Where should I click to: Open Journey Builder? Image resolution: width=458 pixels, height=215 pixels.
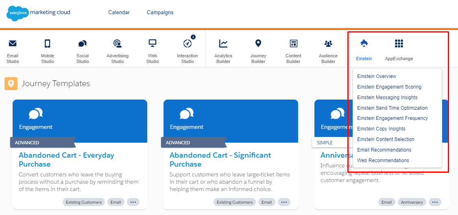[258, 51]
